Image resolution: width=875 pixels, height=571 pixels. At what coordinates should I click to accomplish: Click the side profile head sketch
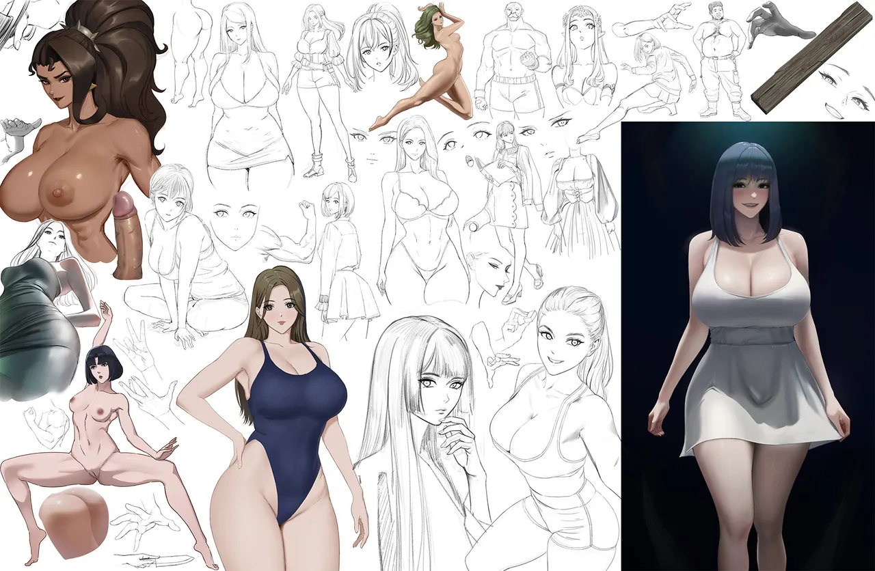coord(494,272)
